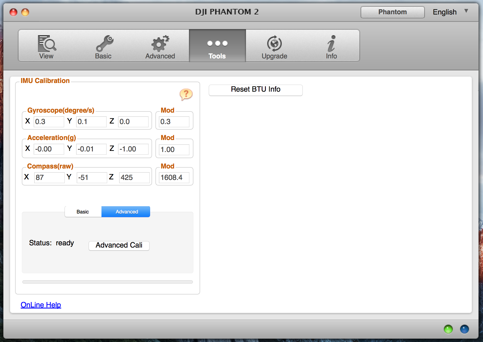Click the IMU Calibration help question icon
Viewport: 483px width, 342px height.
[186, 94]
